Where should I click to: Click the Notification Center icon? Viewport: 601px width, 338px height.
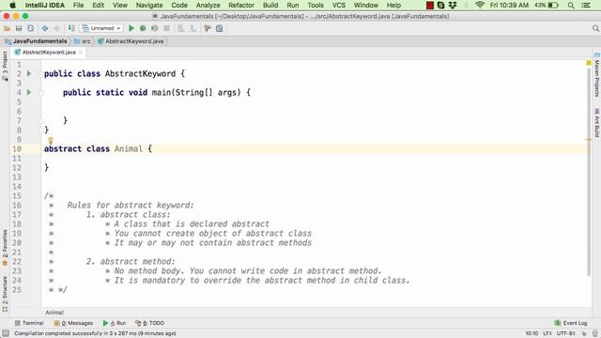586,5
